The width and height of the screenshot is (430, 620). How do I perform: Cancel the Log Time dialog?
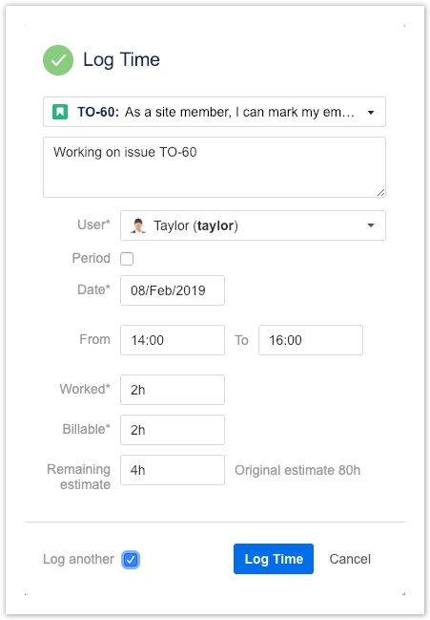[x=350, y=559]
